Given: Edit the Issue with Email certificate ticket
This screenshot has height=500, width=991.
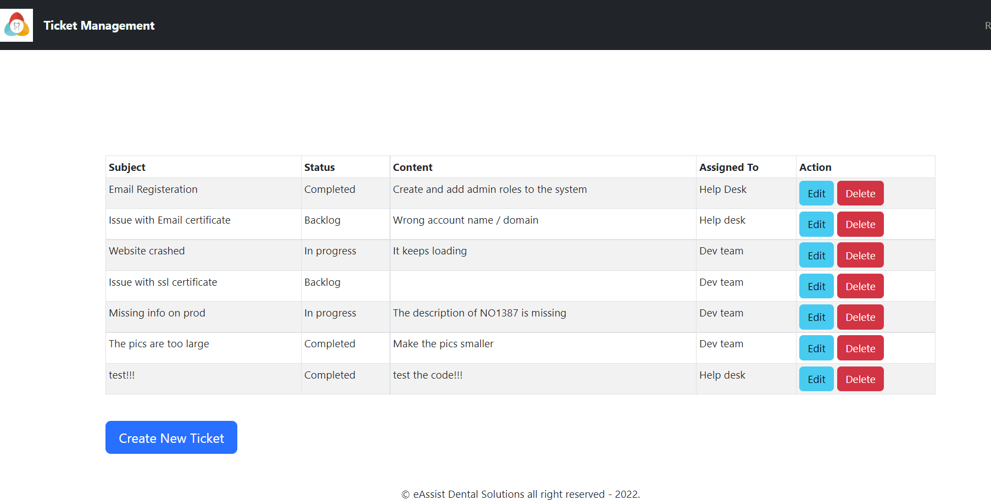Looking at the screenshot, I should tap(816, 224).
